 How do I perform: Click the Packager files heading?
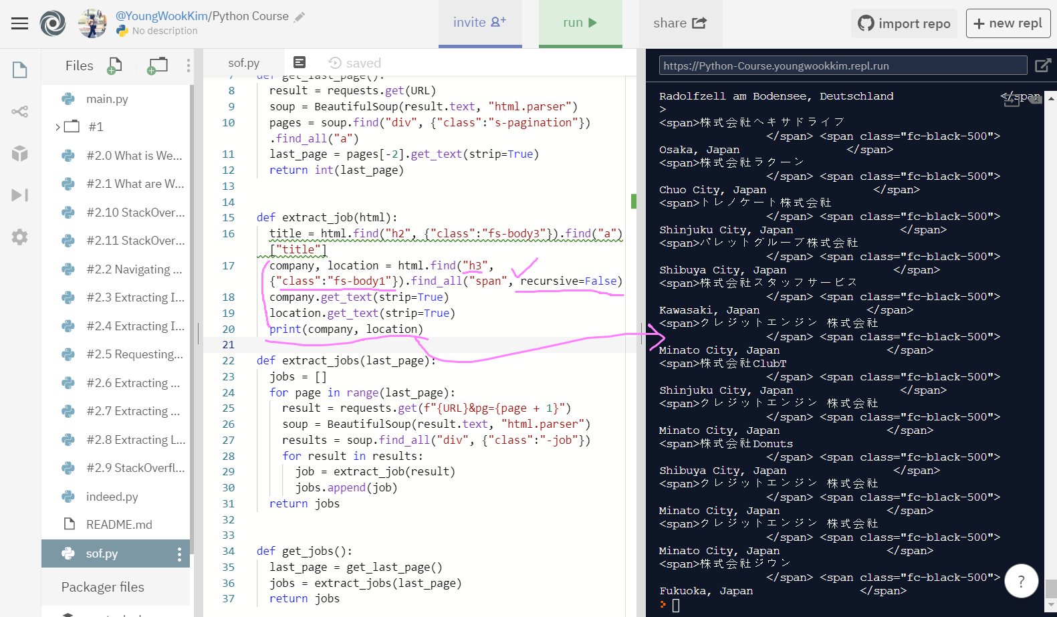tap(103, 587)
